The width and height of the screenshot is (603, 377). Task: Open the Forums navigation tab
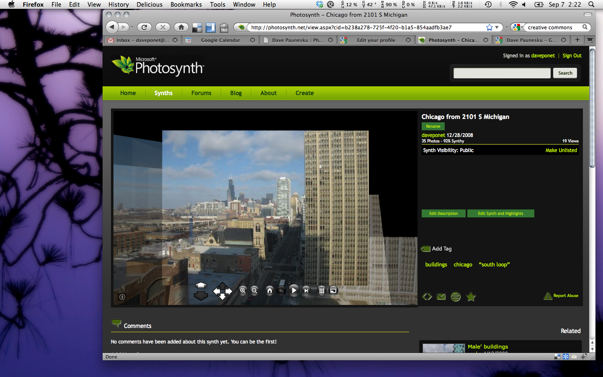(x=201, y=93)
